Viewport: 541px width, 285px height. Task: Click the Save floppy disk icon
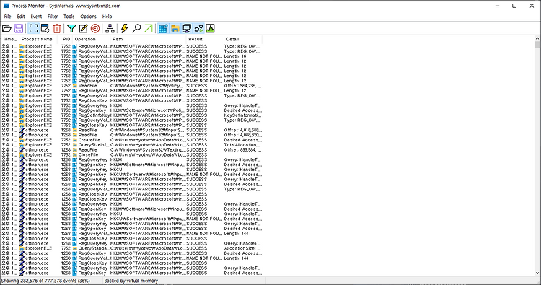[19, 28]
